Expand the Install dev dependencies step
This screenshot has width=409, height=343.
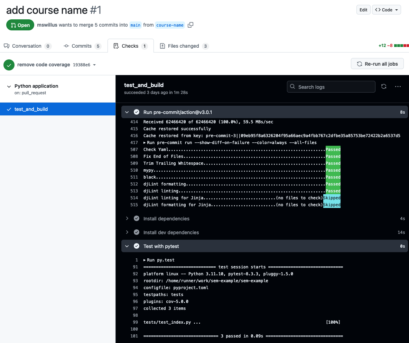(x=127, y=232)
